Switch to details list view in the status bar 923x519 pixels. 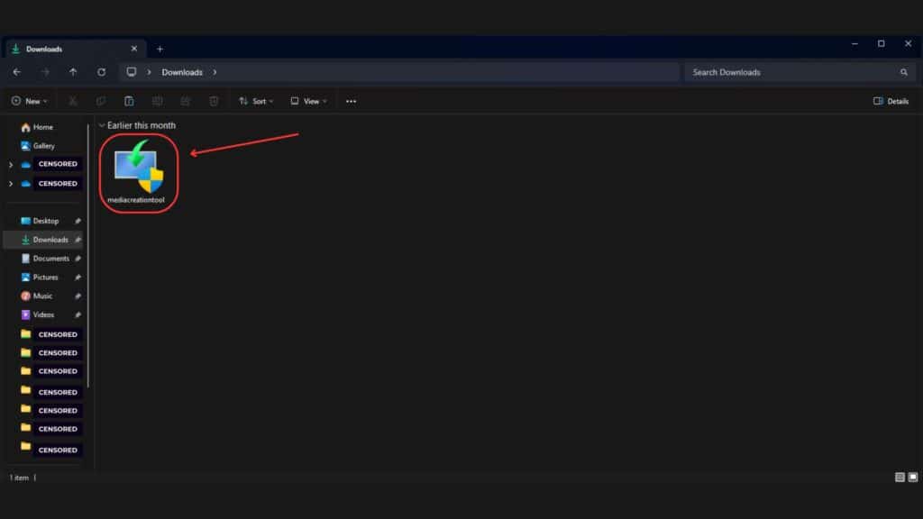point(900,477)
